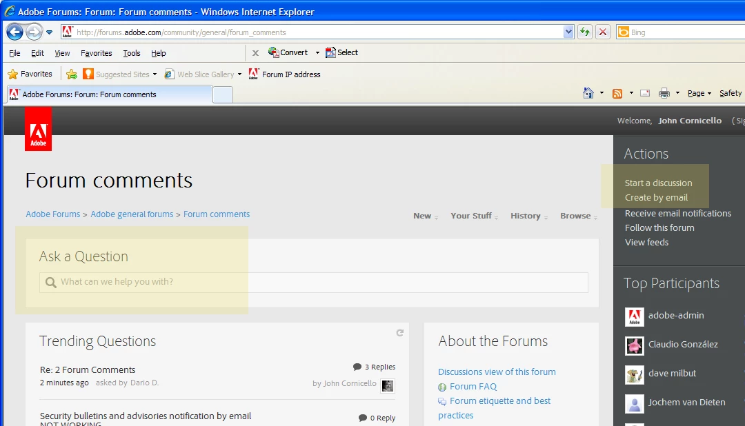Click the John Cornicello username link
Screen dimensions: 745x426
pyautogui.click(x=690, y=121)
